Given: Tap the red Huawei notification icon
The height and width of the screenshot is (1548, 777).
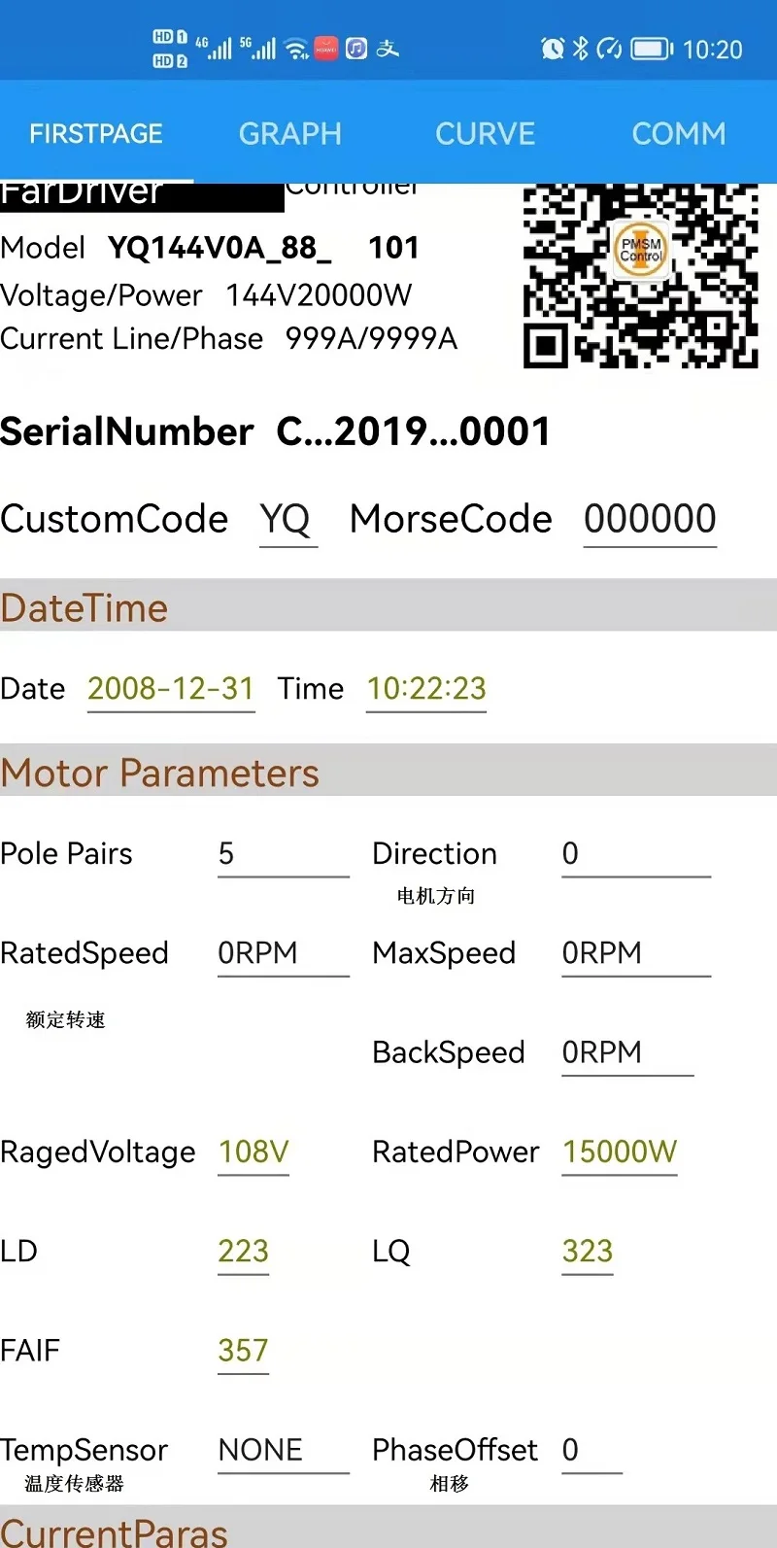Looking at the screenshot, I should 326,49.
